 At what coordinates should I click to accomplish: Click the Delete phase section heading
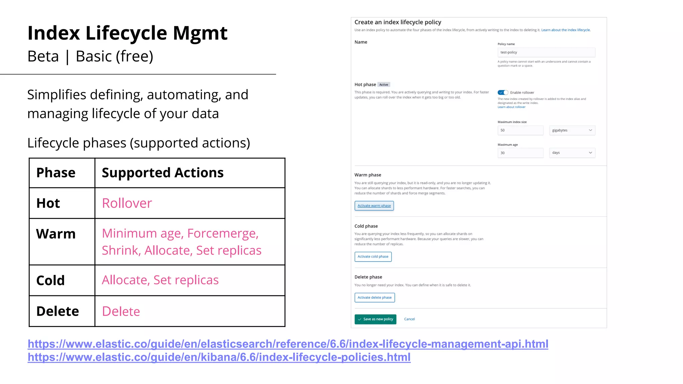[x=368, y=277]
